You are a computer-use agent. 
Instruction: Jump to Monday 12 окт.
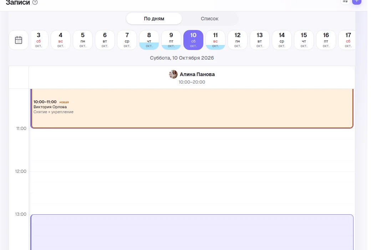238,40
